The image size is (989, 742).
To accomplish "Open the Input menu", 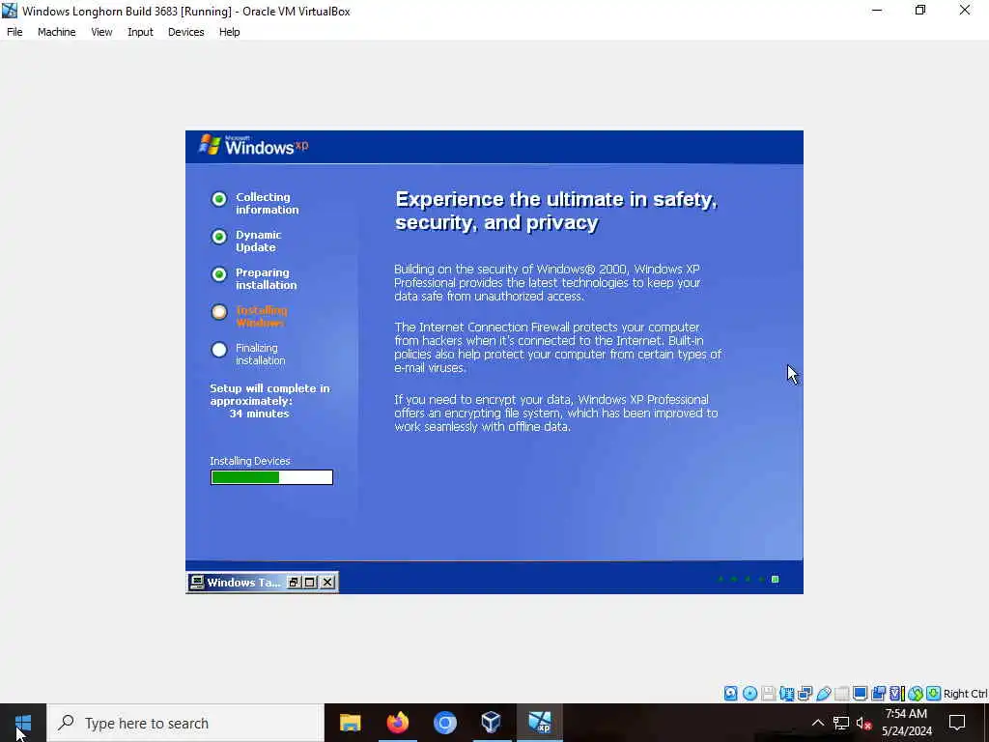I will click(140, 32).
